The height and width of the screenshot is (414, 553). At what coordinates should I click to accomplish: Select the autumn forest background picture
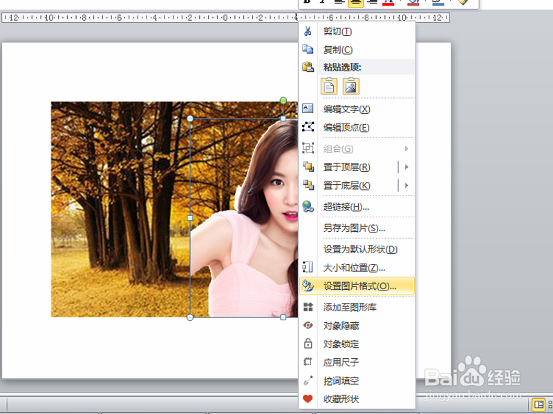coord(120,210)
